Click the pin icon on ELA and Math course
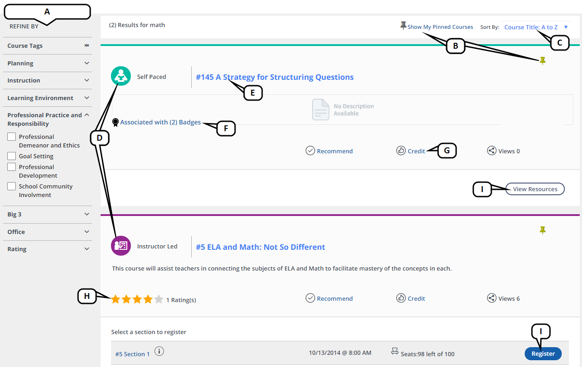The height and width of the screenshot is (367, 582). coord(543,230)
